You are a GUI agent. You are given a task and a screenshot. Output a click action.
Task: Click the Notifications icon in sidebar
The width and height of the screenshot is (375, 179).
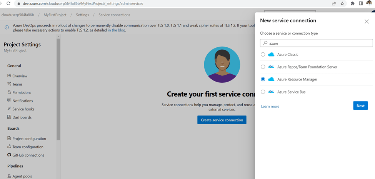click(9, 101)
